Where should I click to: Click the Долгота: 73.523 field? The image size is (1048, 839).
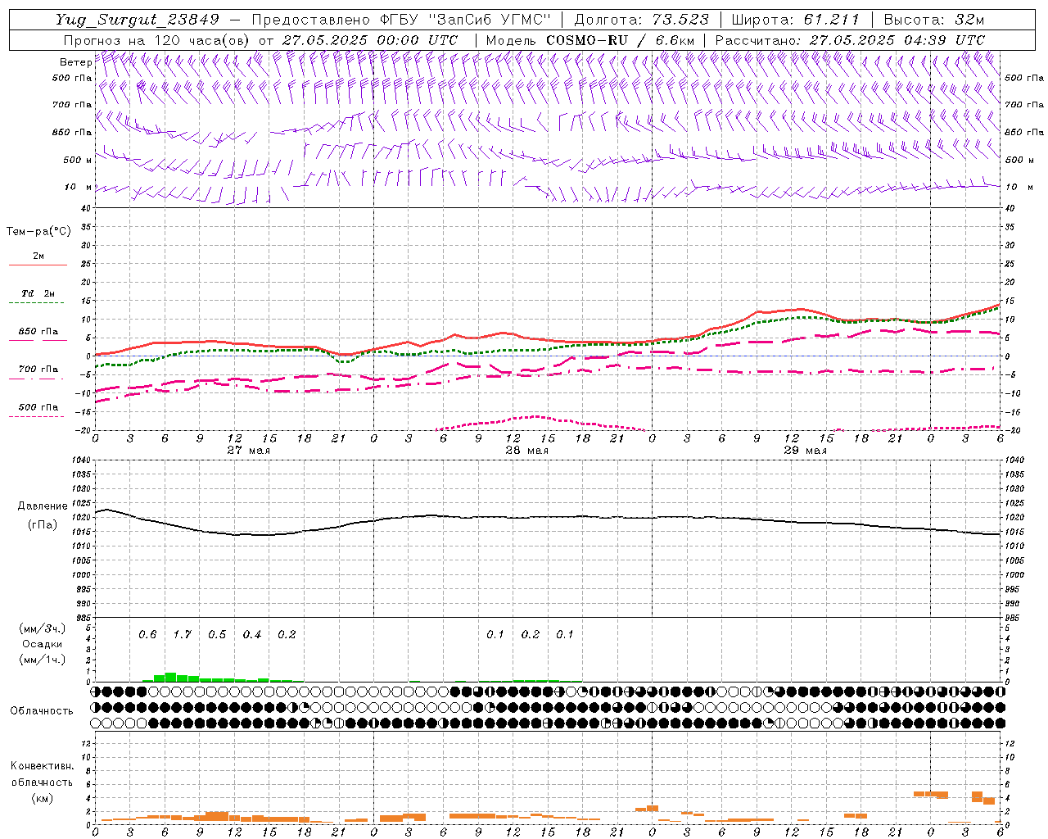(x=640, y=20)
